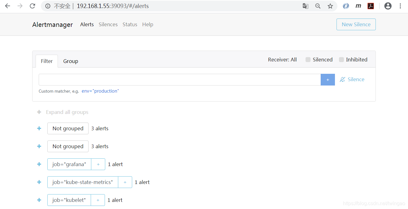Expand the job="kubelet" group
This screenshot has height=209, width=408.
39,200
